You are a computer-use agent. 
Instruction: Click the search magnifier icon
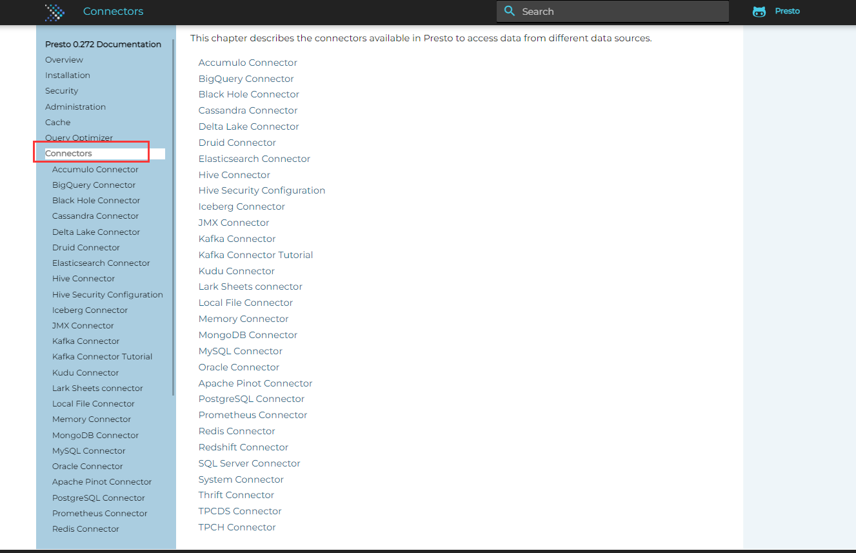[x=510, y=11]
